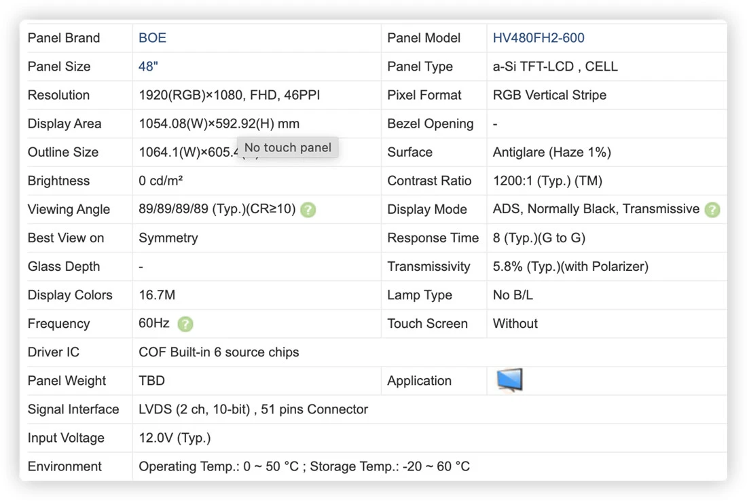Open the BOE panel brand link
This screenshot has width=747, height=501.
[x=152, y=38]
